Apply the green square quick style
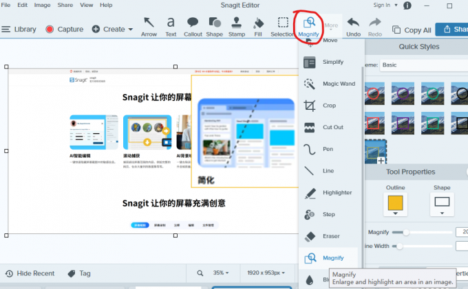This screenshot has width=468, height=289. [432, 123]
